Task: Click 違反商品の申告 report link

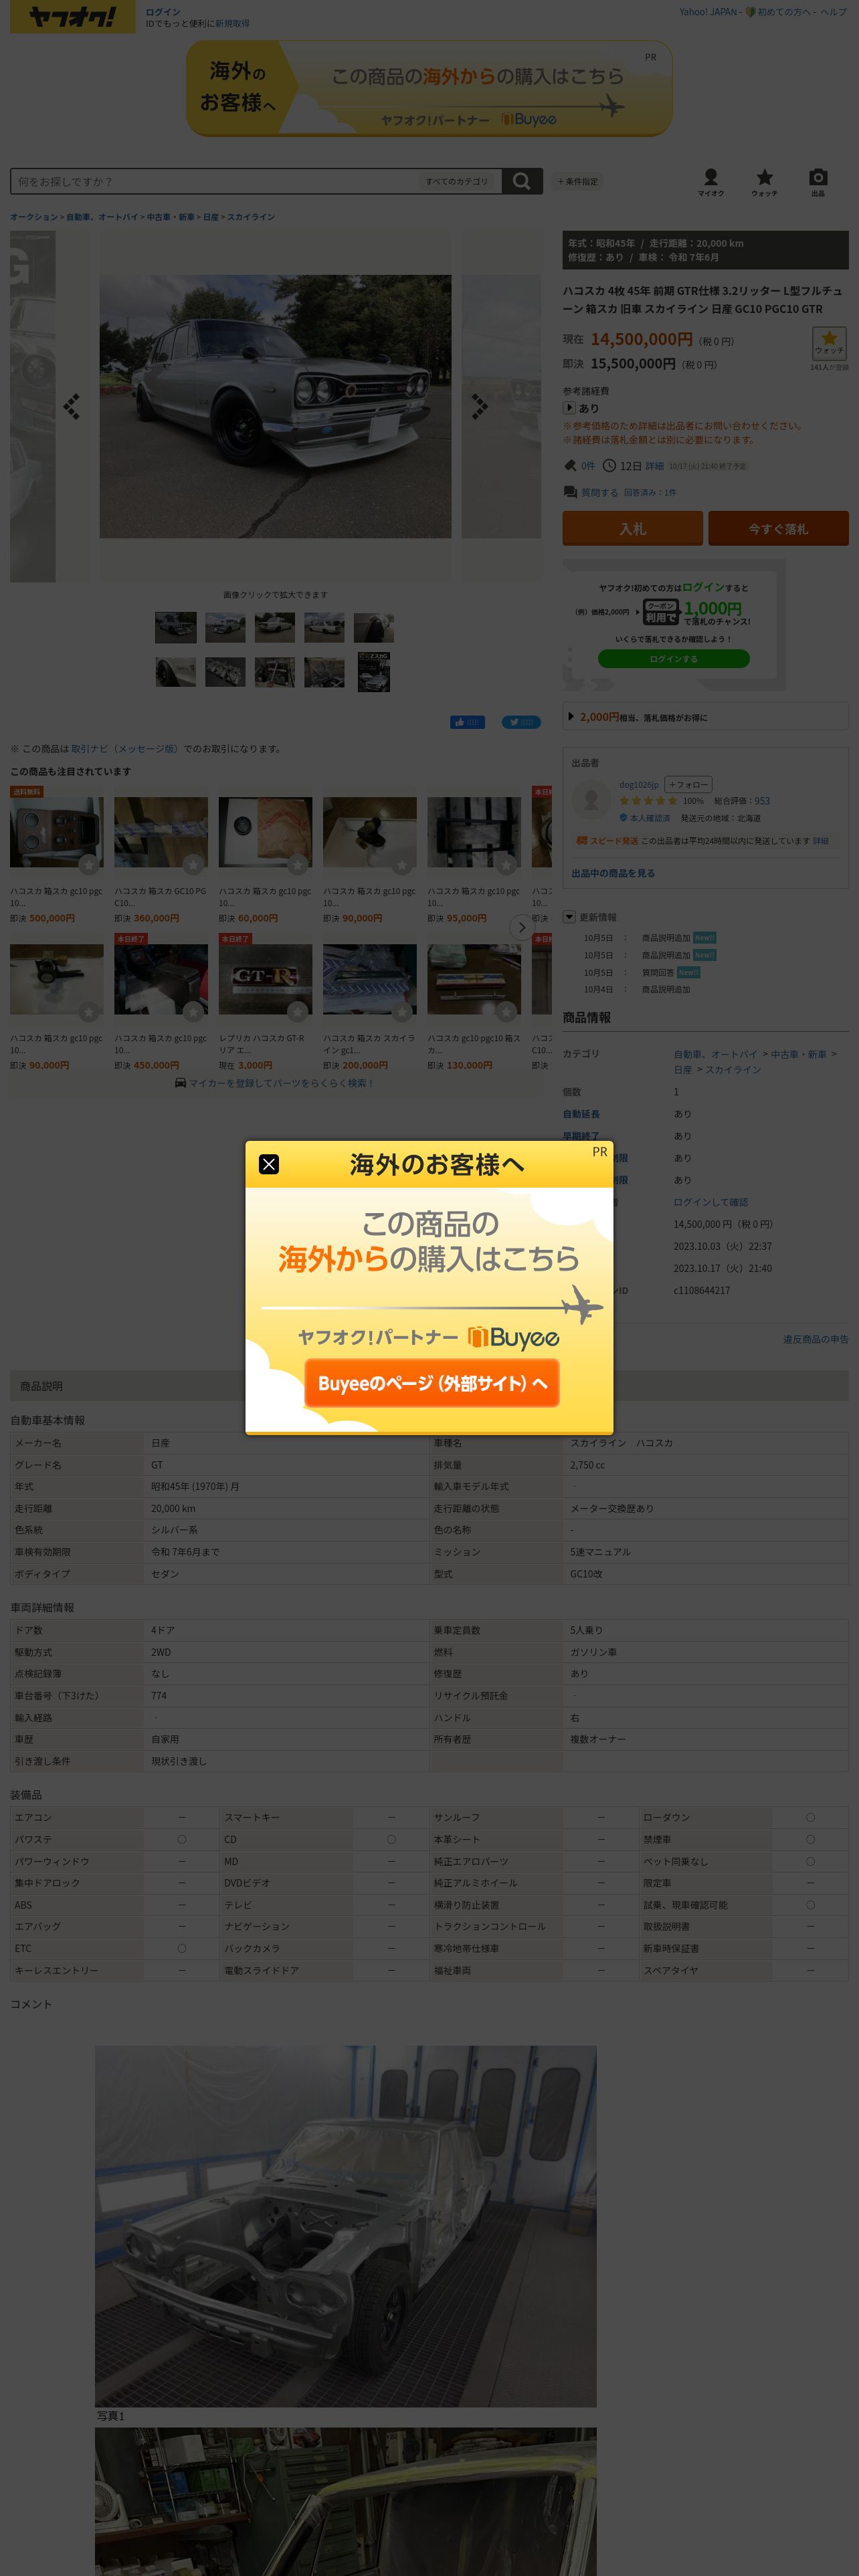Action: pyautogui.click(x=815, y=1339)
